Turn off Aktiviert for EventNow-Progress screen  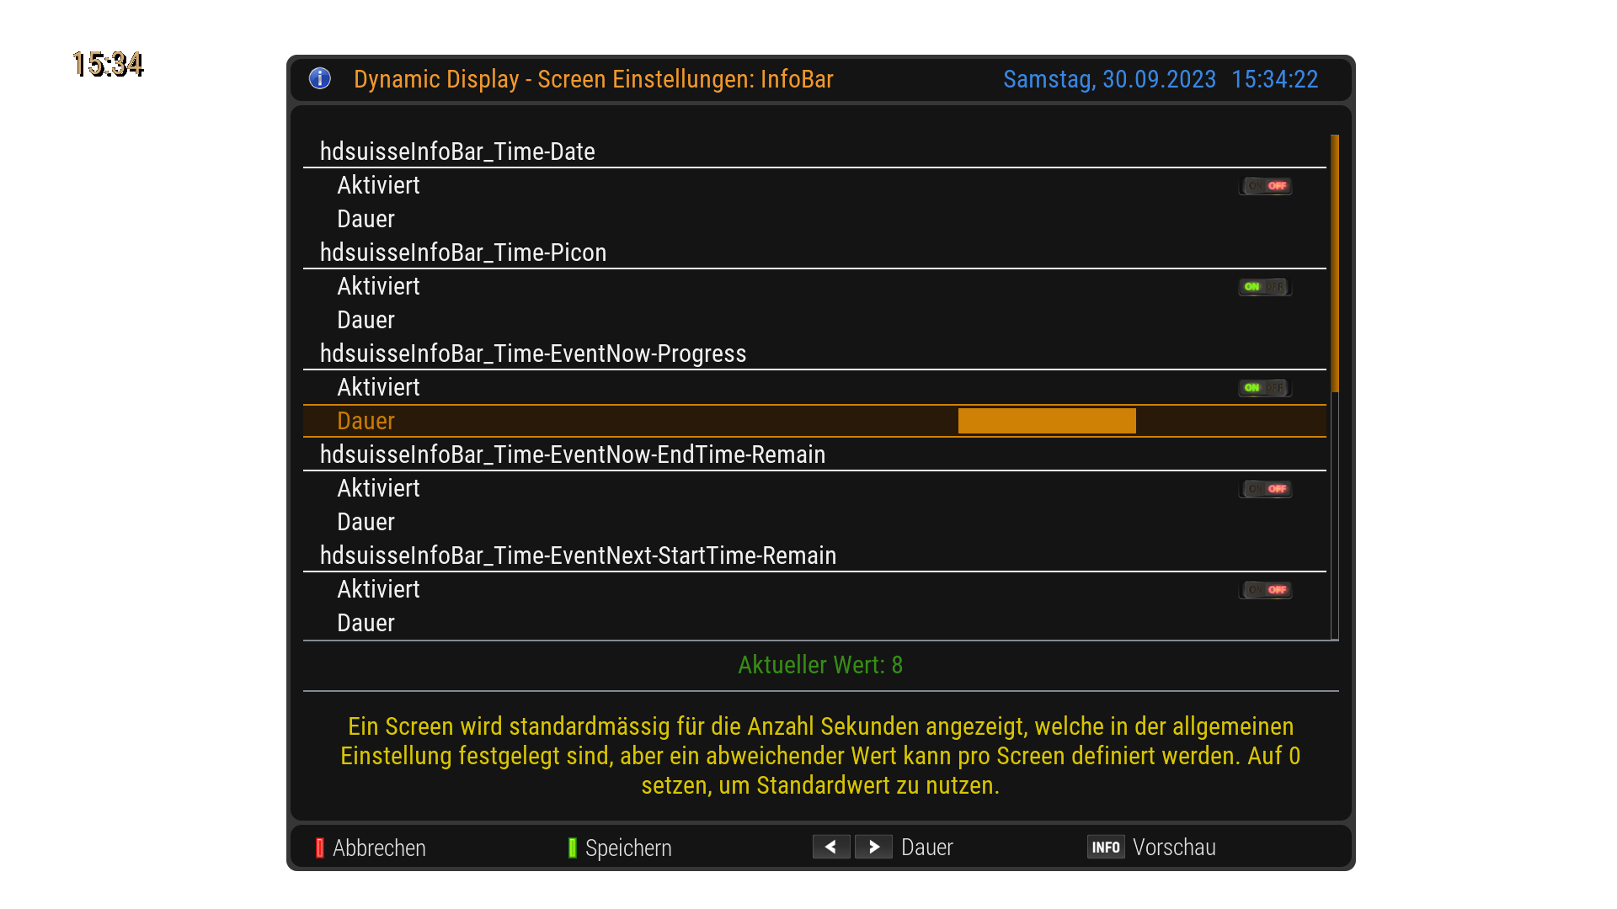coord(1265,387)
